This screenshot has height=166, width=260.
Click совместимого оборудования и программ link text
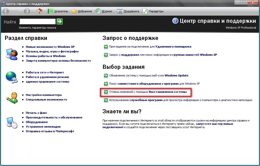click(x=148, y=84)
